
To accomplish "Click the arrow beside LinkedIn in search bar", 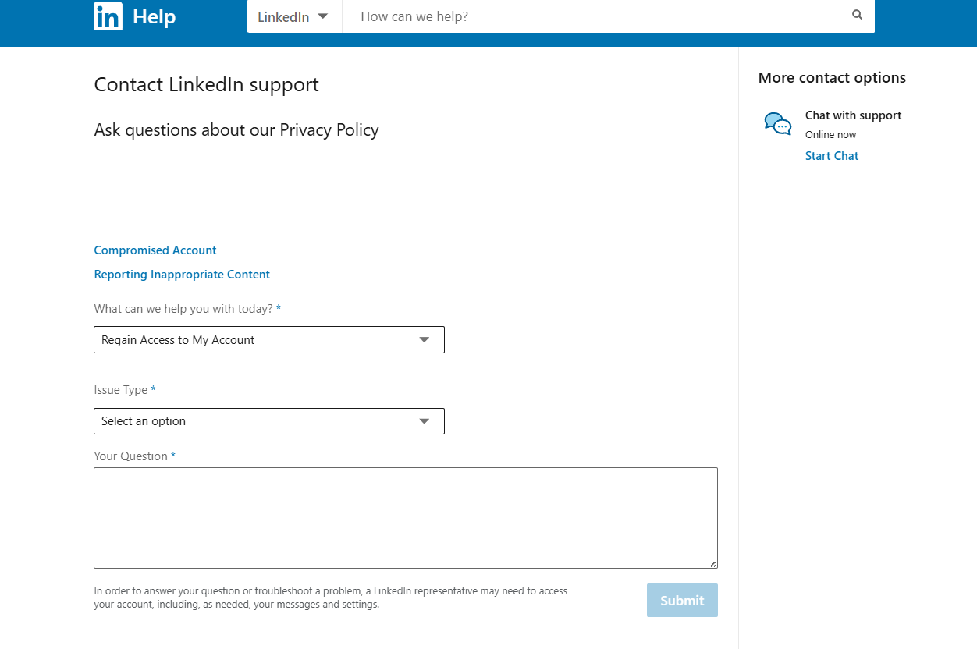I will [322, 16].
